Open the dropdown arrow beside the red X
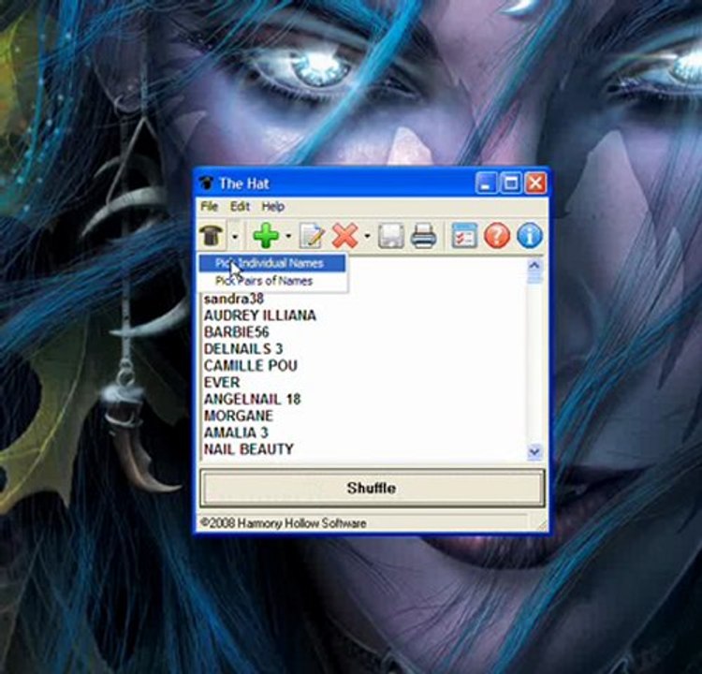The image size is (702, 674). (x=367, y=236)
